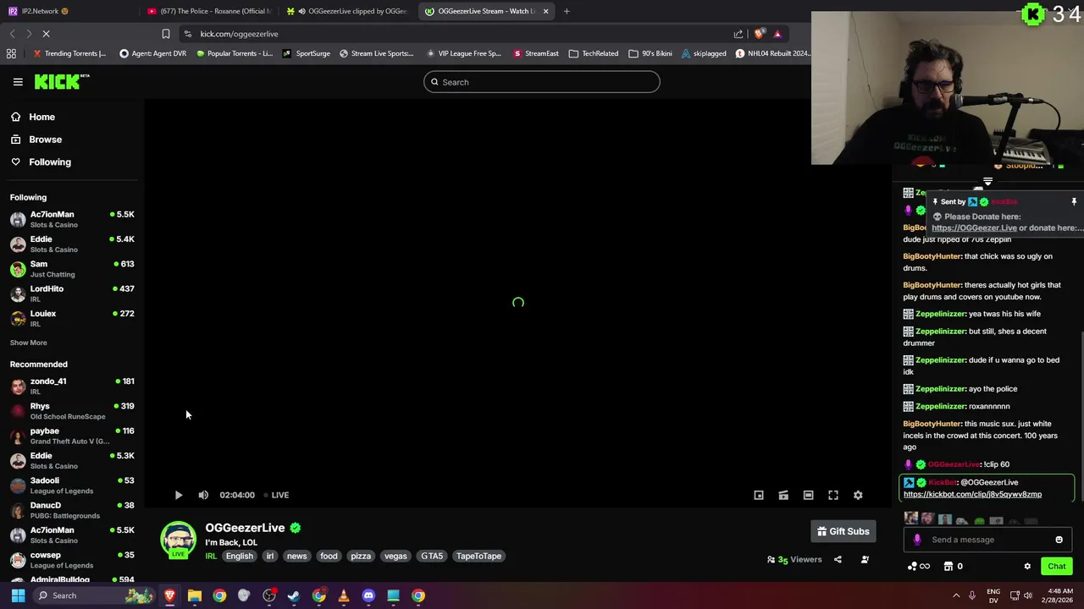Image resolution: width=1084 pixels, height=609 pixels.
Task: Open SportSurge bookmark
Action: pyautogui.click(x=307, y=53)
